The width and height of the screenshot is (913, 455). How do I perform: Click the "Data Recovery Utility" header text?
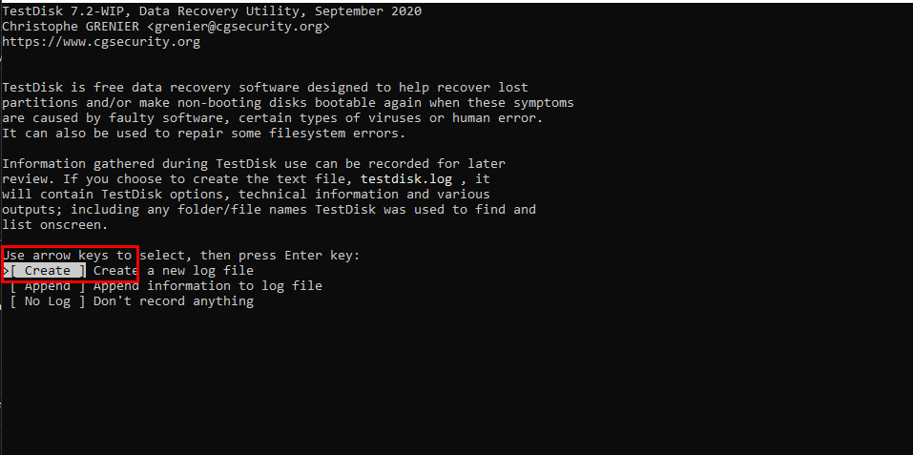click(219, 11)
